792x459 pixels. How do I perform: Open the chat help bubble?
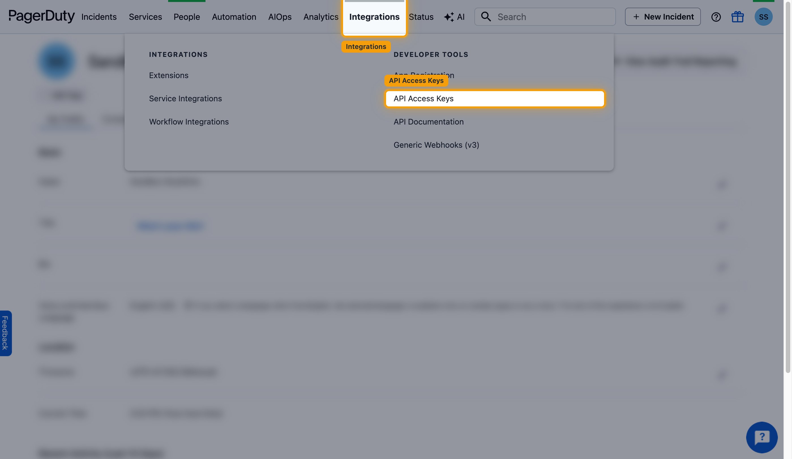[761, 437]
